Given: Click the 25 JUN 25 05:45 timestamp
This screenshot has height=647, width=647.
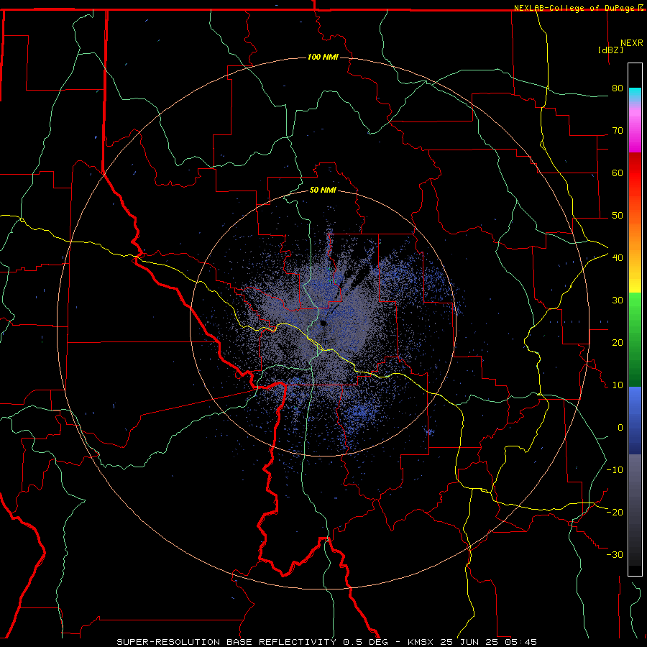Looking at the screenshot, I should [489, 642].
